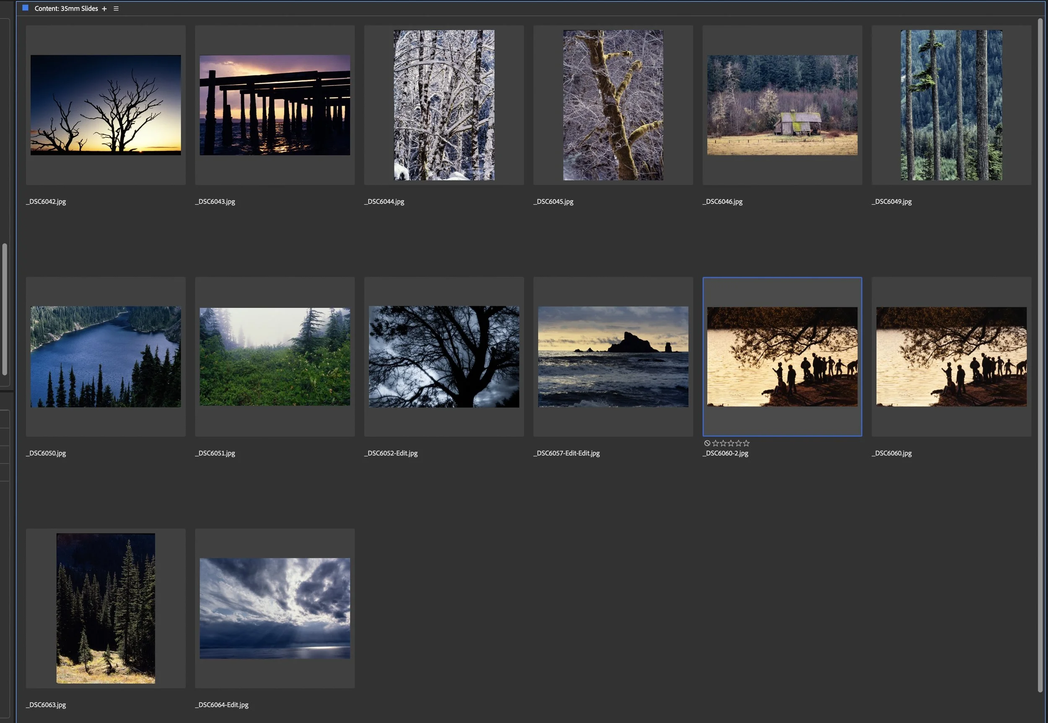Click the blue square panel icon

(26, 8)
